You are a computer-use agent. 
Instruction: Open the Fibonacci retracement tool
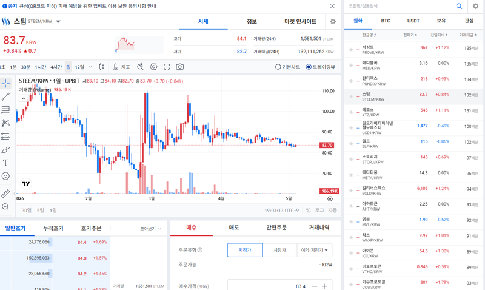click(6, 110)
